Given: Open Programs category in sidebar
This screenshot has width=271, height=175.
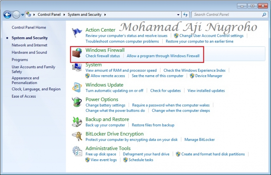Looking at the screenshot, I should (20, 60).
